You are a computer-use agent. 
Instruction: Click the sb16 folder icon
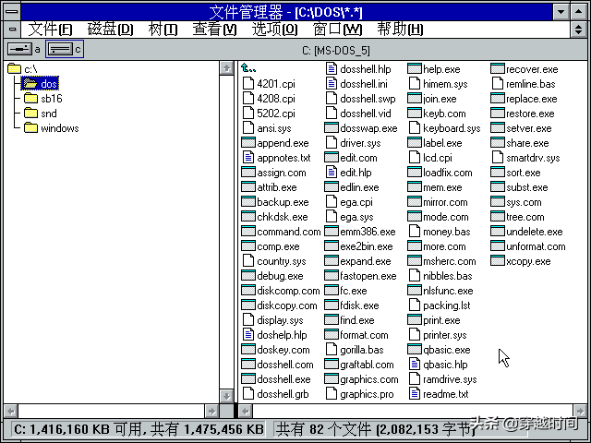click(x=30, y=99)
